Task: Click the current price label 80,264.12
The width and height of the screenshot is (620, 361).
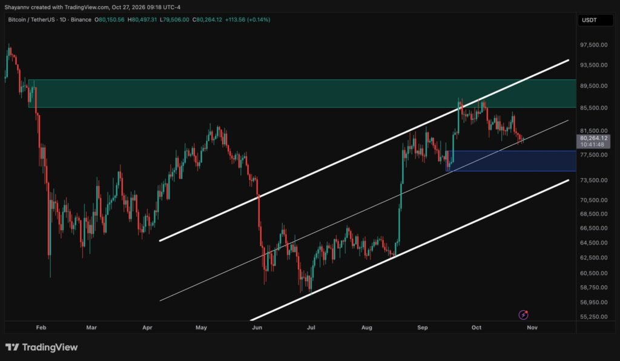Action: (593, 138)
